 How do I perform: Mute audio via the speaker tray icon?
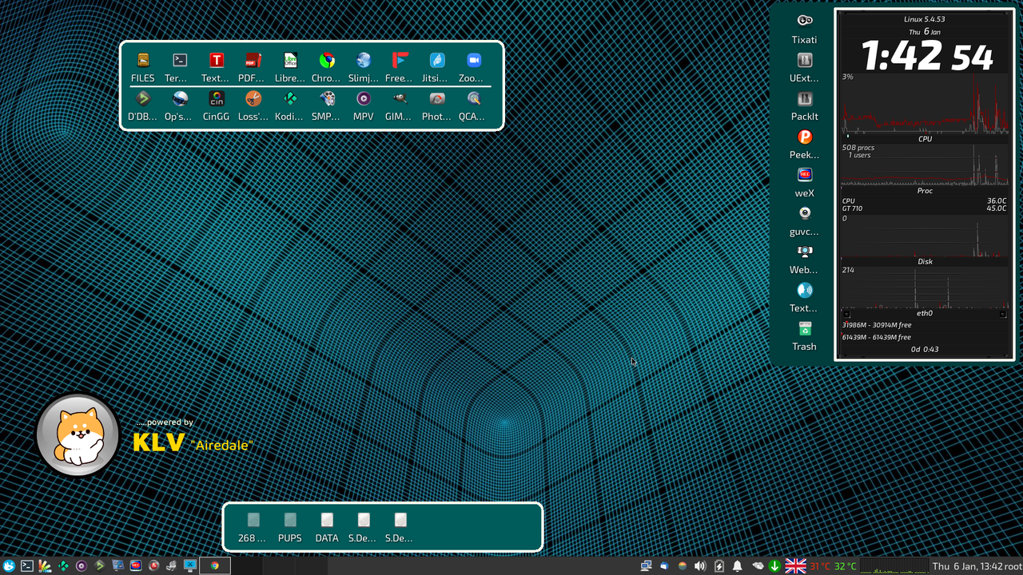[699, 565]
